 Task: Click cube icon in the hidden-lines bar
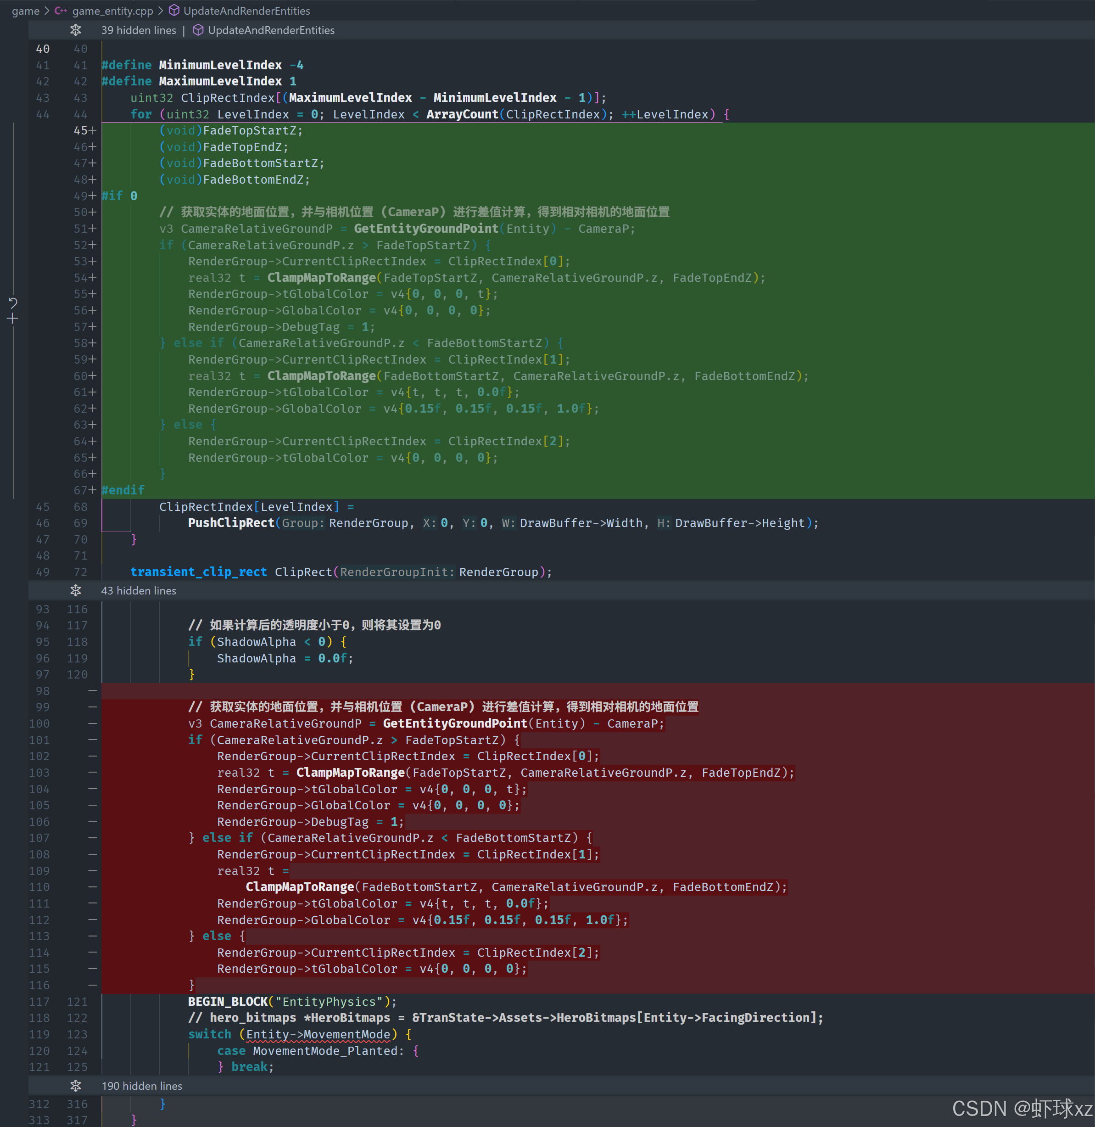pyautogui.click(x=198, y=30)
